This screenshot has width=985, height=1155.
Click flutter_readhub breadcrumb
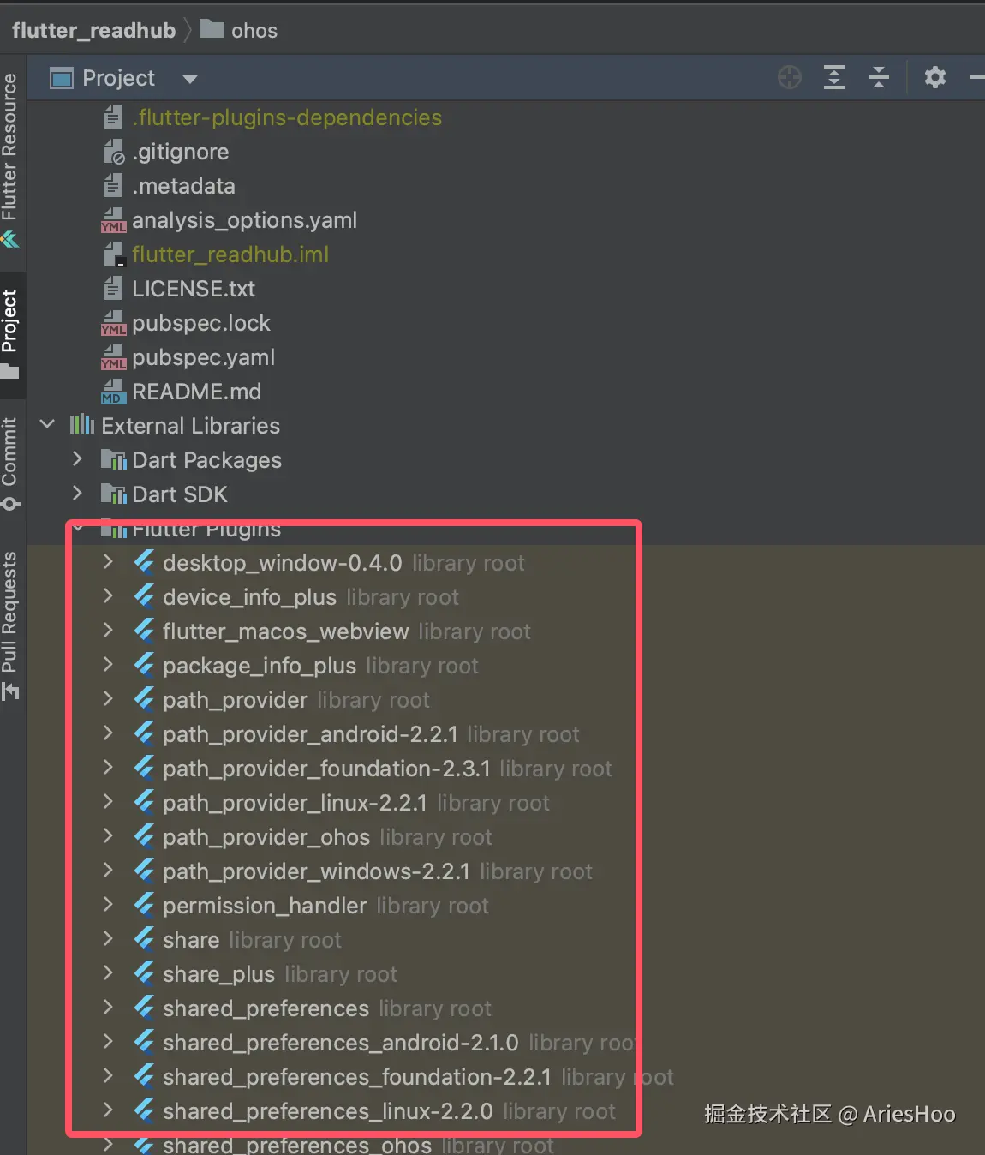click(93, 31)
